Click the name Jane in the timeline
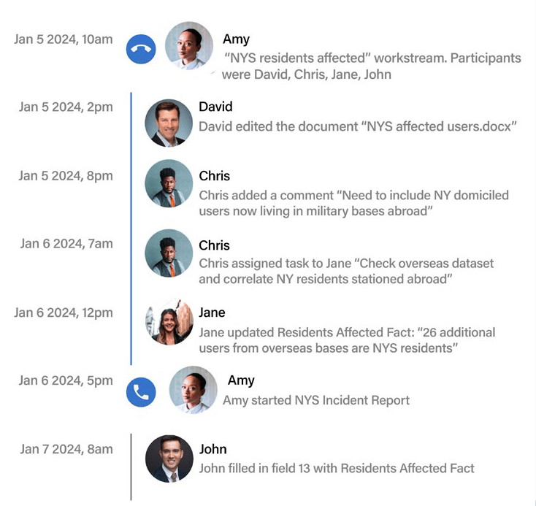Screen dimensions: 536x506 [212, 313]
